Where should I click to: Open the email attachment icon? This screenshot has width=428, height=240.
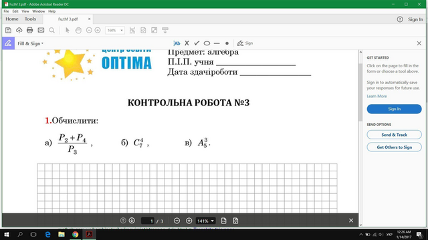pos(41,30)
